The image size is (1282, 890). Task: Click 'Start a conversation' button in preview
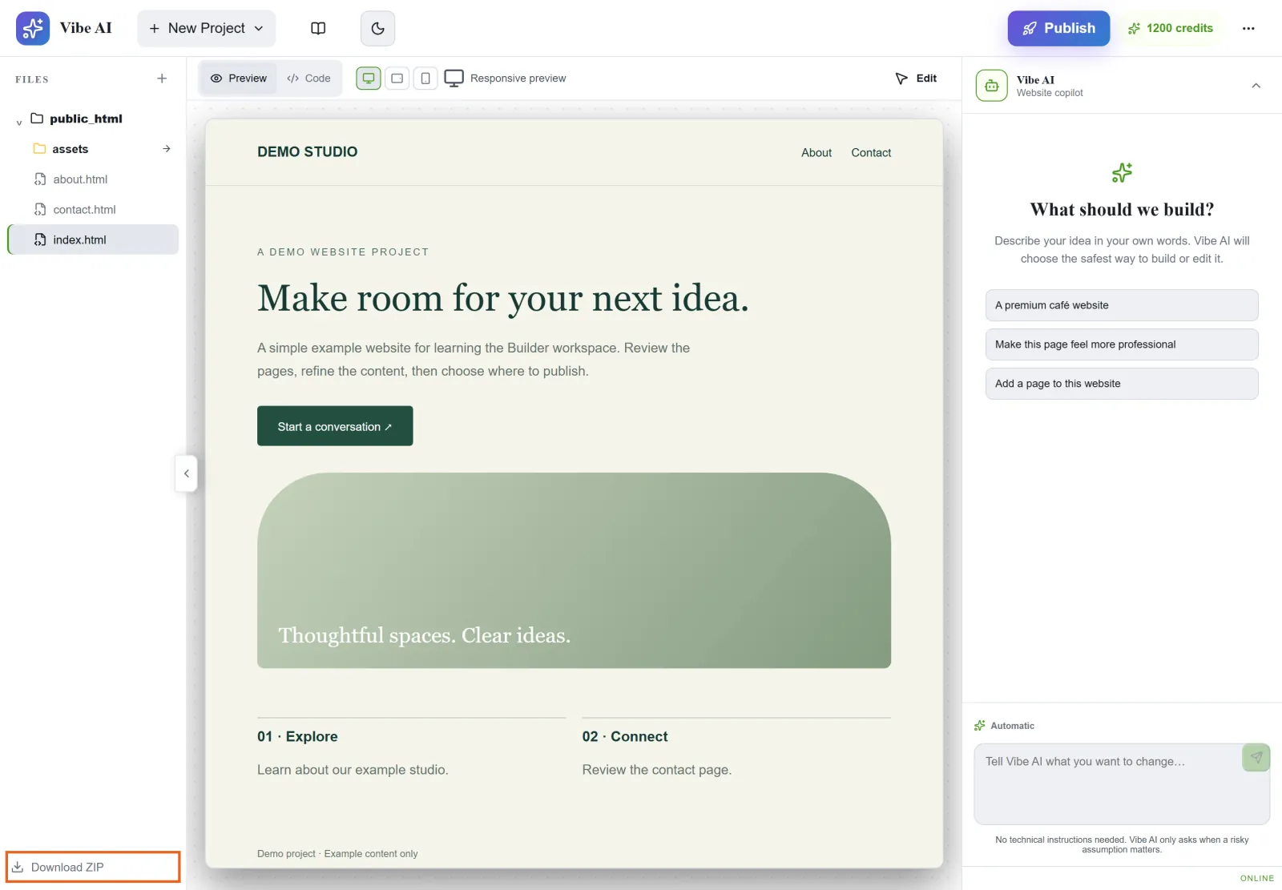pos(335,426)
